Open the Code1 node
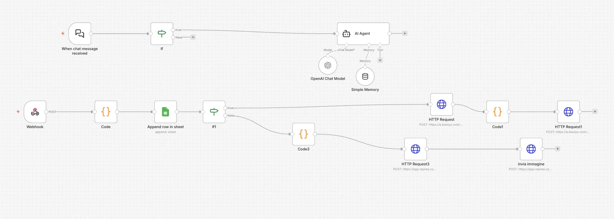This screenshot has width=614, height=219. click(498, 112)
